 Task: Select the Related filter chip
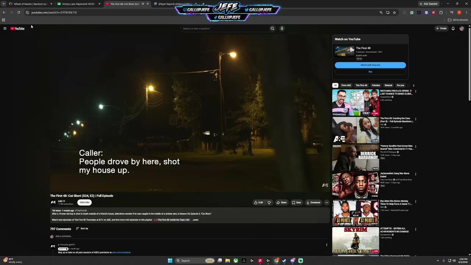pyautogui.click(x=388, y=85)
